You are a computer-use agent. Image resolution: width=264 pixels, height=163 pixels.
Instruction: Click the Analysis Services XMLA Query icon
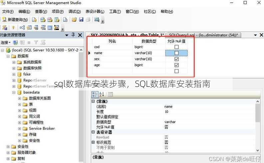click(57, 20)
